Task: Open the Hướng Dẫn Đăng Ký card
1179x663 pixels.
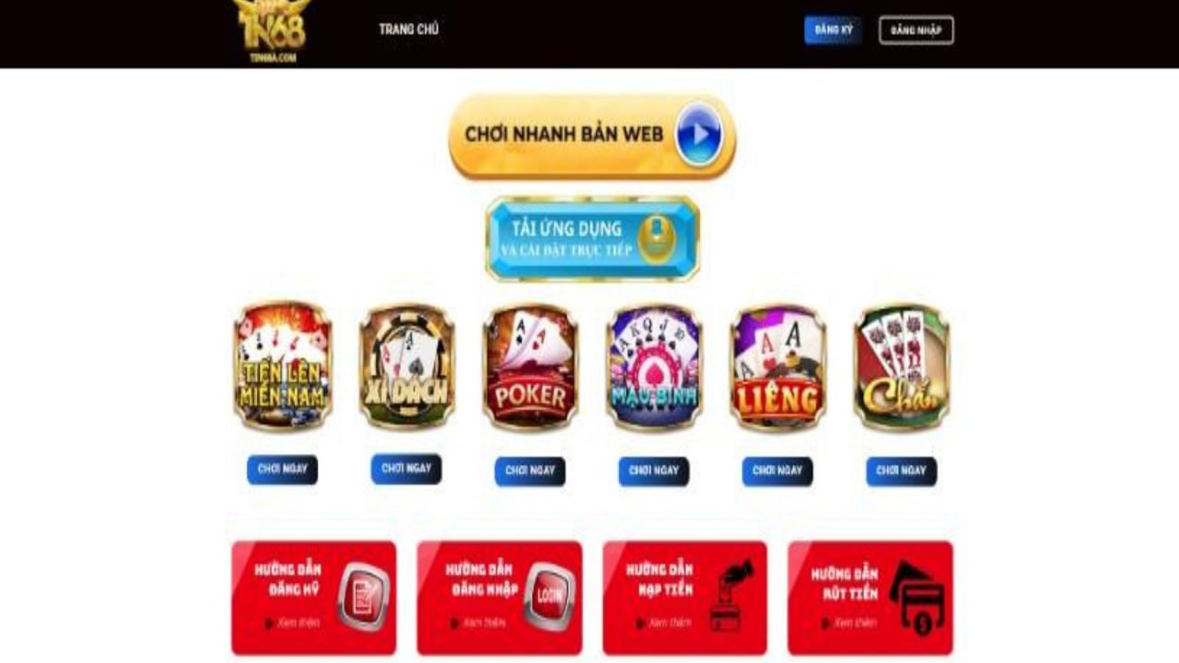Action: click(313, 598)
